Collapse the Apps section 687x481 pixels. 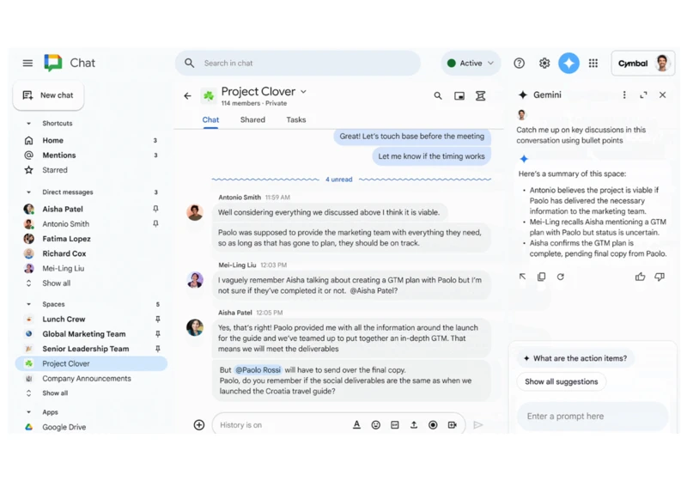[29, 412]
